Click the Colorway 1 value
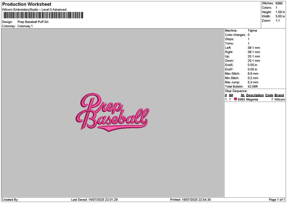The height and width of the screenshot is (203, 287). coord(25,26)
